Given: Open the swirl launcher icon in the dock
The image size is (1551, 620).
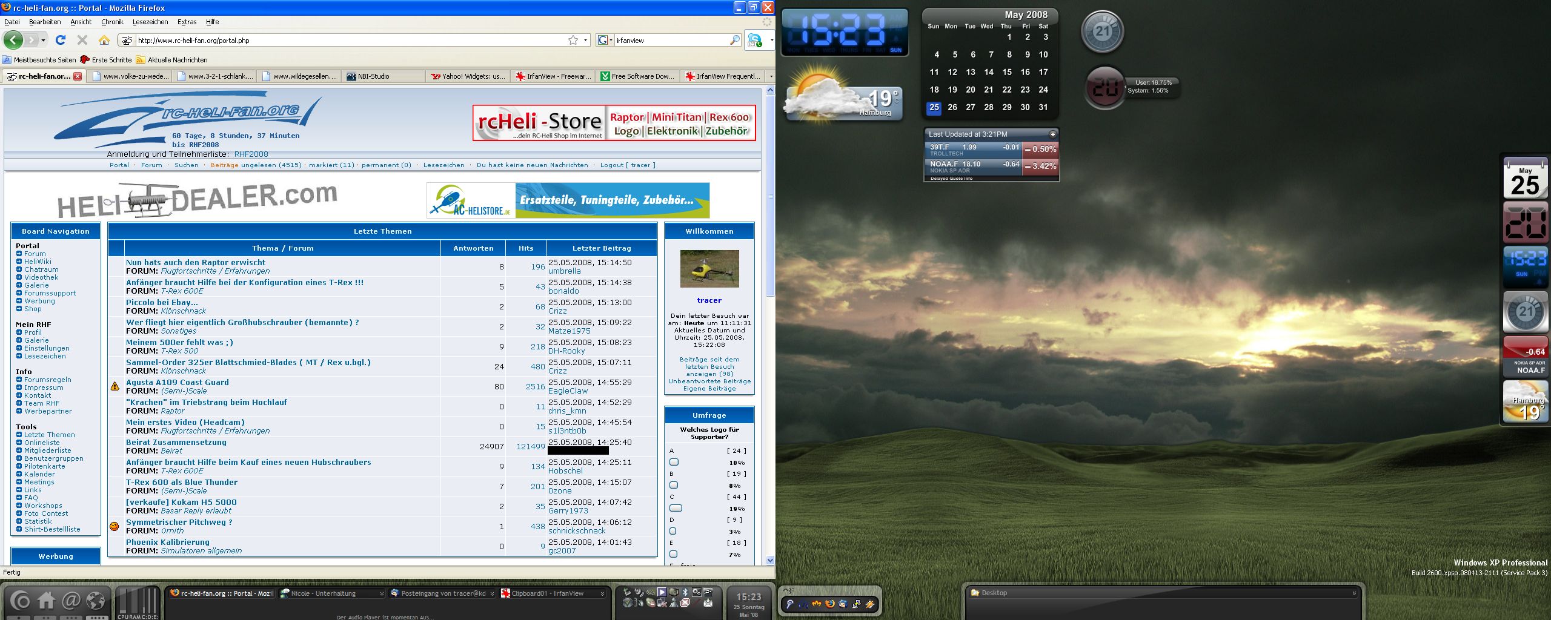Looking at the screenshot, I should [x=20, y=601].
